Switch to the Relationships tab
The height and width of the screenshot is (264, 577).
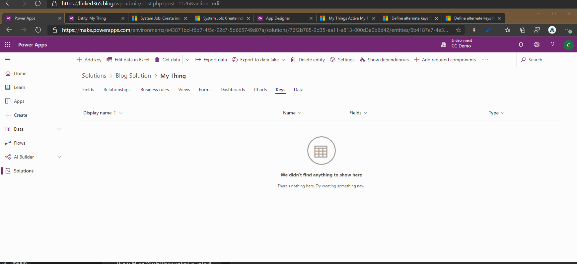pyautogui.click(x=117, y=90)
